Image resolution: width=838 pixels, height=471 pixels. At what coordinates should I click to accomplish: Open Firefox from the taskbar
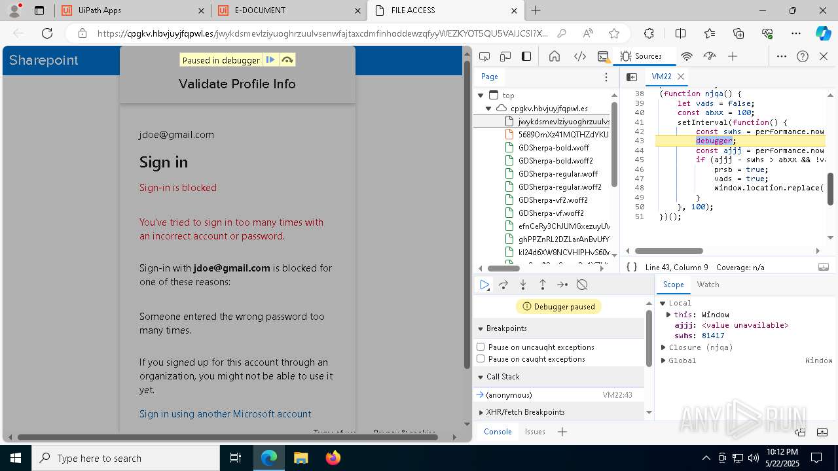pos(333,458)
